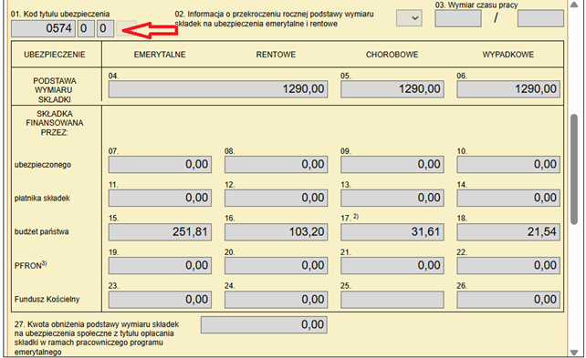Click the EMERYTALNE column header
Image resolution: width=586 pixels, height=358 pixels.
(x=160, y=55)
